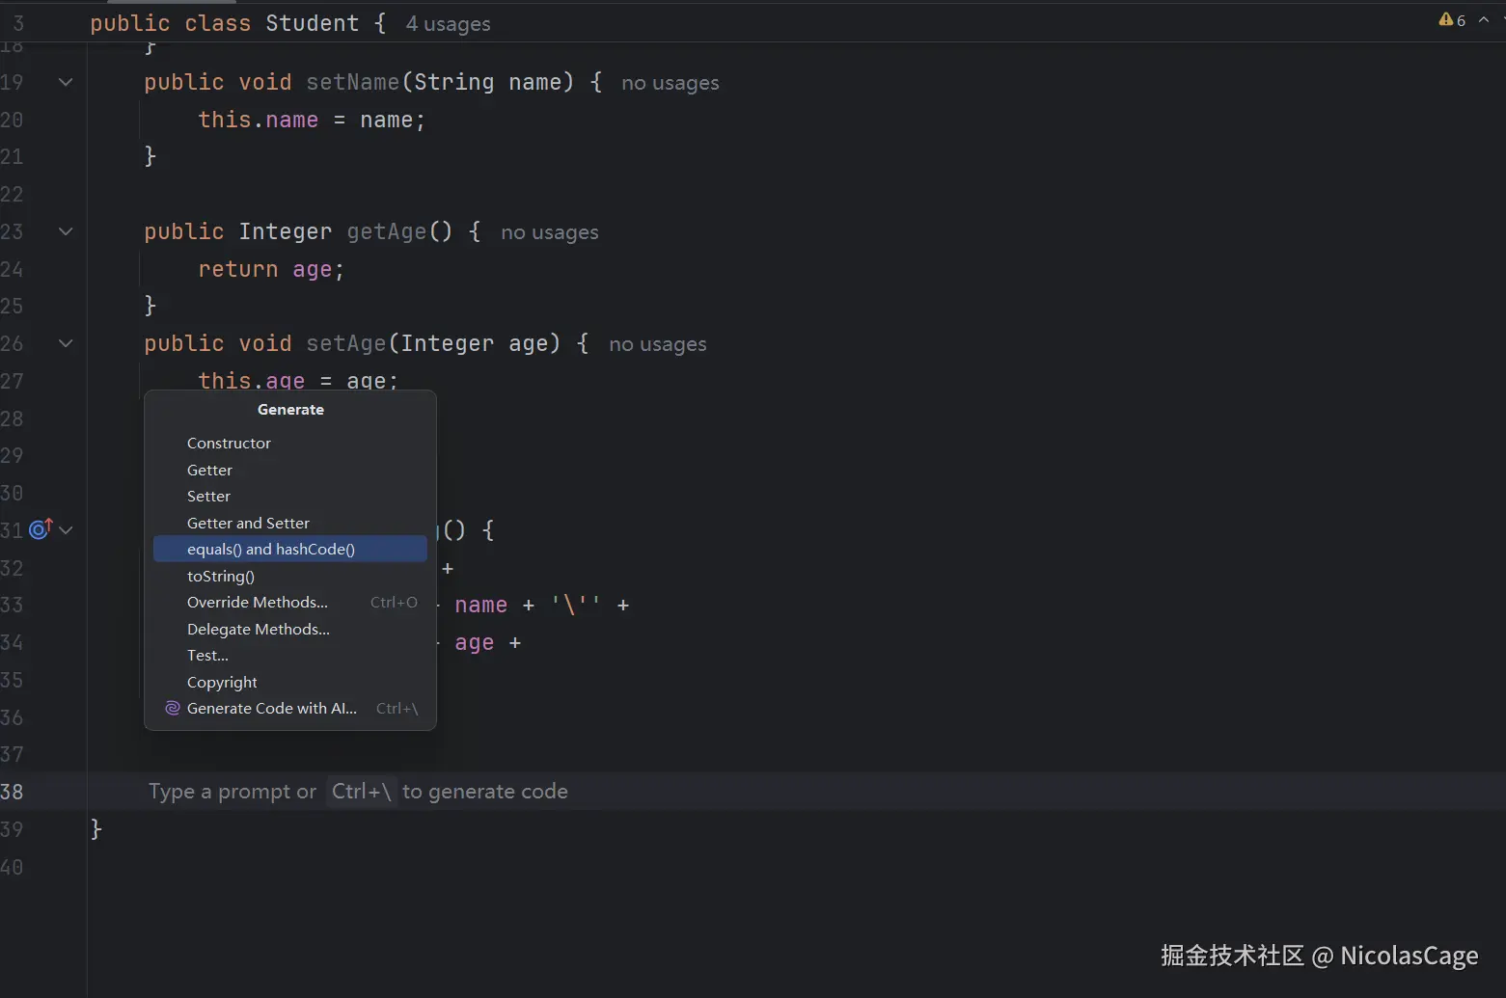1506x998 pixels.
Task: Choose Setter from Generate popup
Action: point(289,496)
